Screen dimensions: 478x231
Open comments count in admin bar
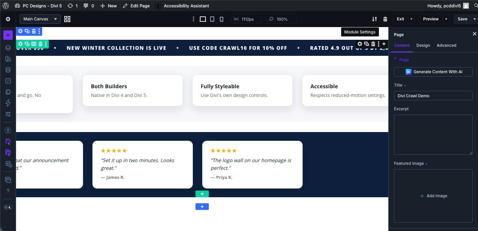click(x=89, y=6)
